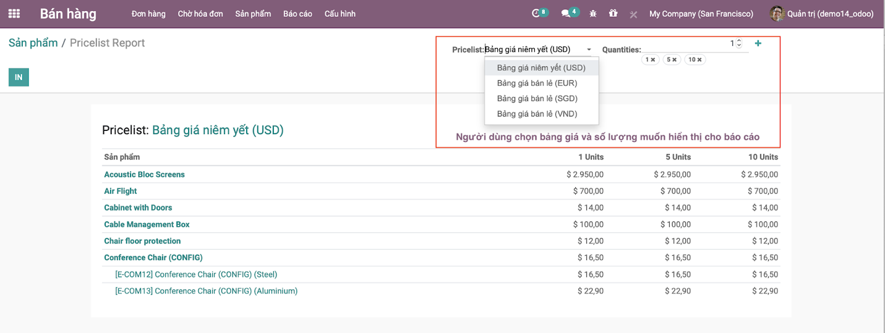885x333 pixels.
Task: Open the Acoustic Bloc Screens product link
Action: pyautogui.click(x=144, y=175)
